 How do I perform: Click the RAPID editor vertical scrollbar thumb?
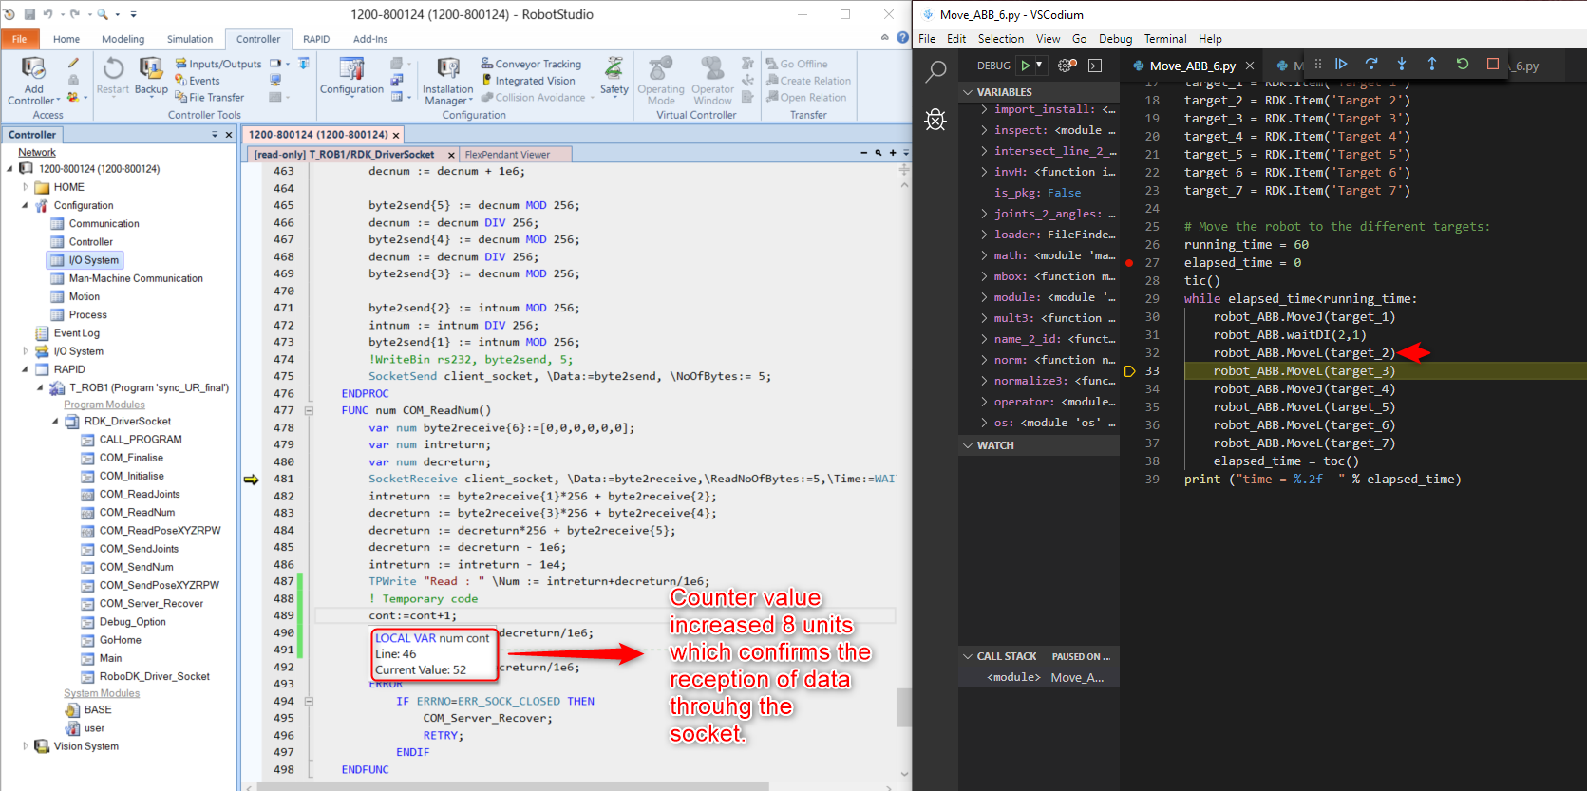click(903, 707)
